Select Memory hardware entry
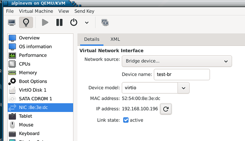Viewport: 245px width, 141px height. point(40,73)
